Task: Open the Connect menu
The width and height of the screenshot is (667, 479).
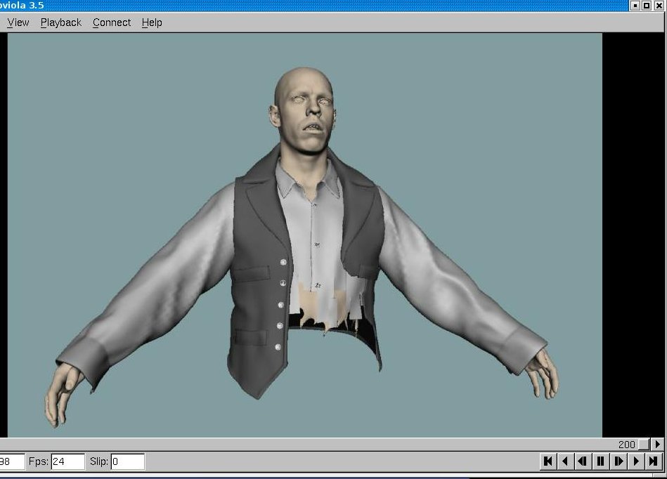Action: [112, 22]
